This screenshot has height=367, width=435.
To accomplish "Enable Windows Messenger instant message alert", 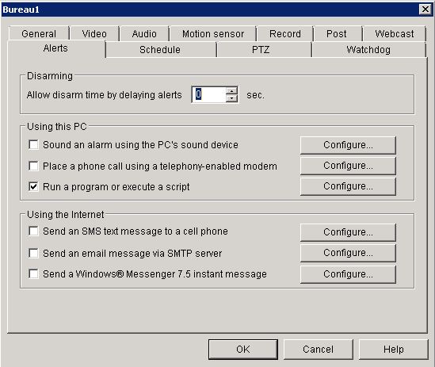I will point(33,274).
